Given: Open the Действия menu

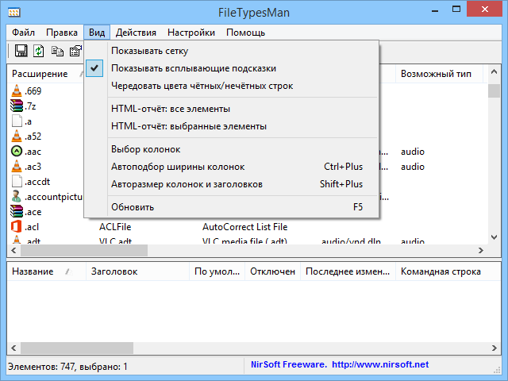Looking at the screenshot, I should tap(136, 33).
